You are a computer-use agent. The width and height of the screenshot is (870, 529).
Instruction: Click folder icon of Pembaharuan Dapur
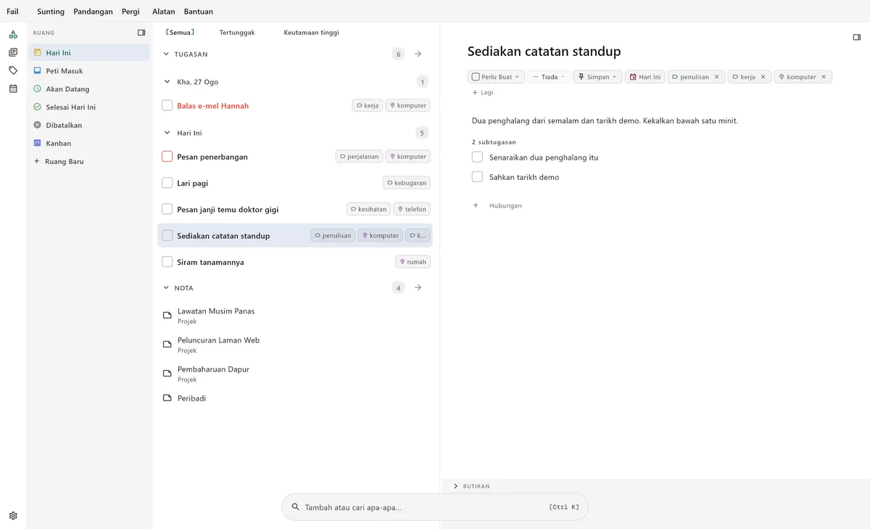[x=167, y=374]
